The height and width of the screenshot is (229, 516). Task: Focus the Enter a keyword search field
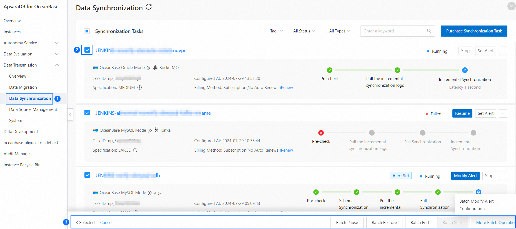click(x=392, y=31)
